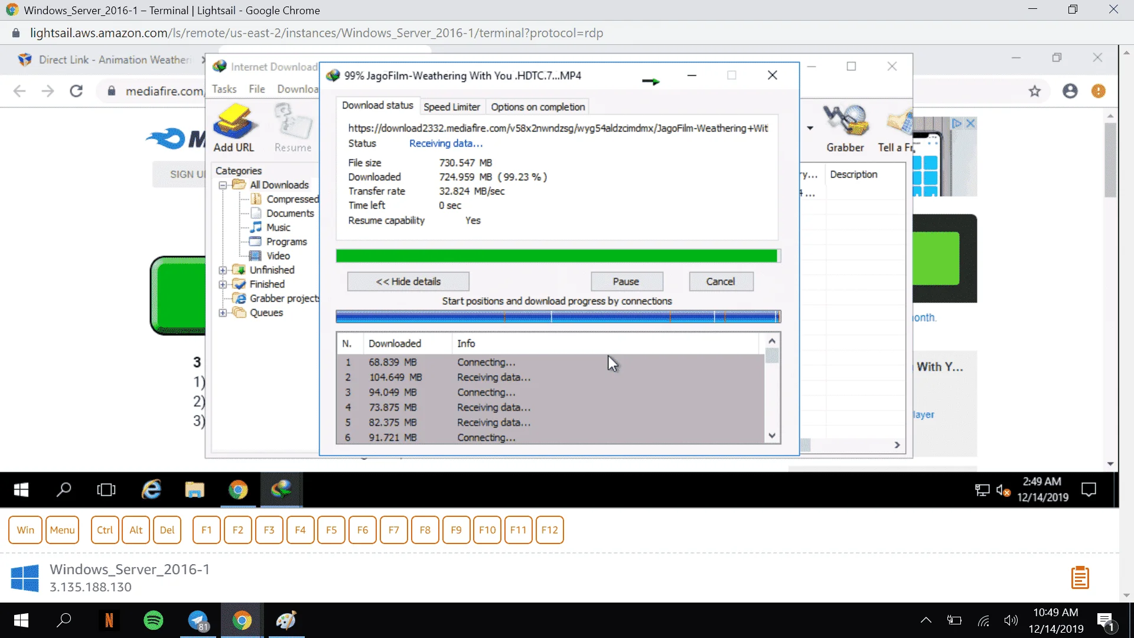Image resolution: width=1134 pixels, height=638 pixels.
Task: Click the remote Chrome notification icon beside profile
Action: click(1099, 91)
